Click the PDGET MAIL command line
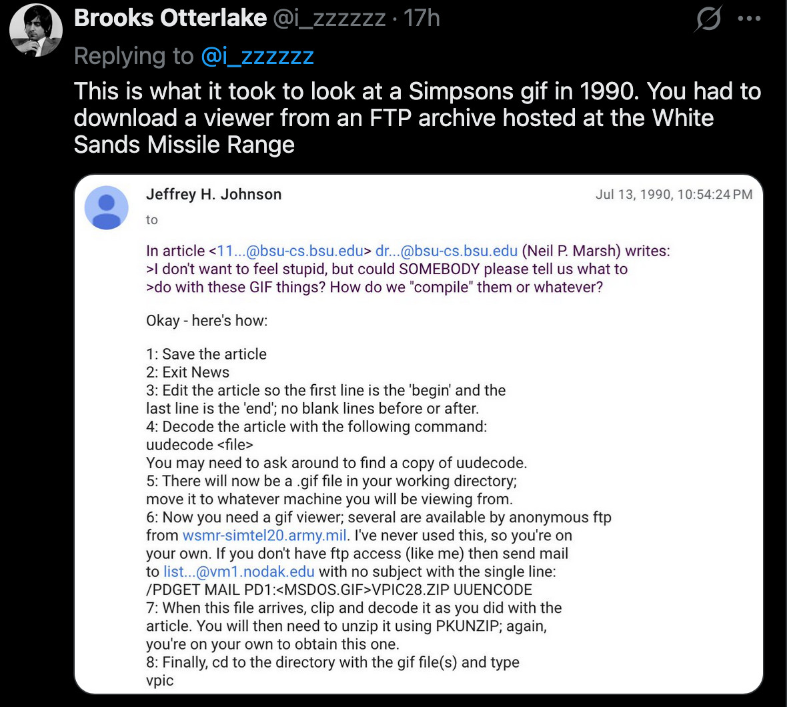The width and height of the screenshot is (787, 707). coord(339,590)
